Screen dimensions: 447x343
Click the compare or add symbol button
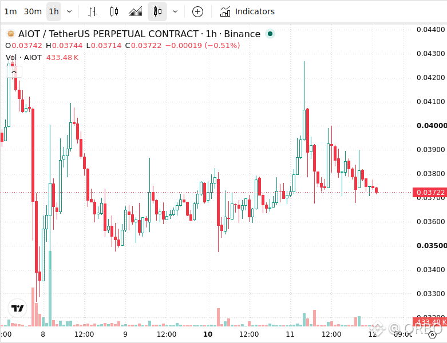pyautogui.click(x=197, y=11)
